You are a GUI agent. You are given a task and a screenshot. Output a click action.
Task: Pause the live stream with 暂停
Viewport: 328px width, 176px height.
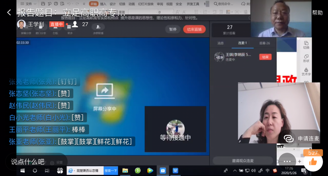click(x=173, y=29)
